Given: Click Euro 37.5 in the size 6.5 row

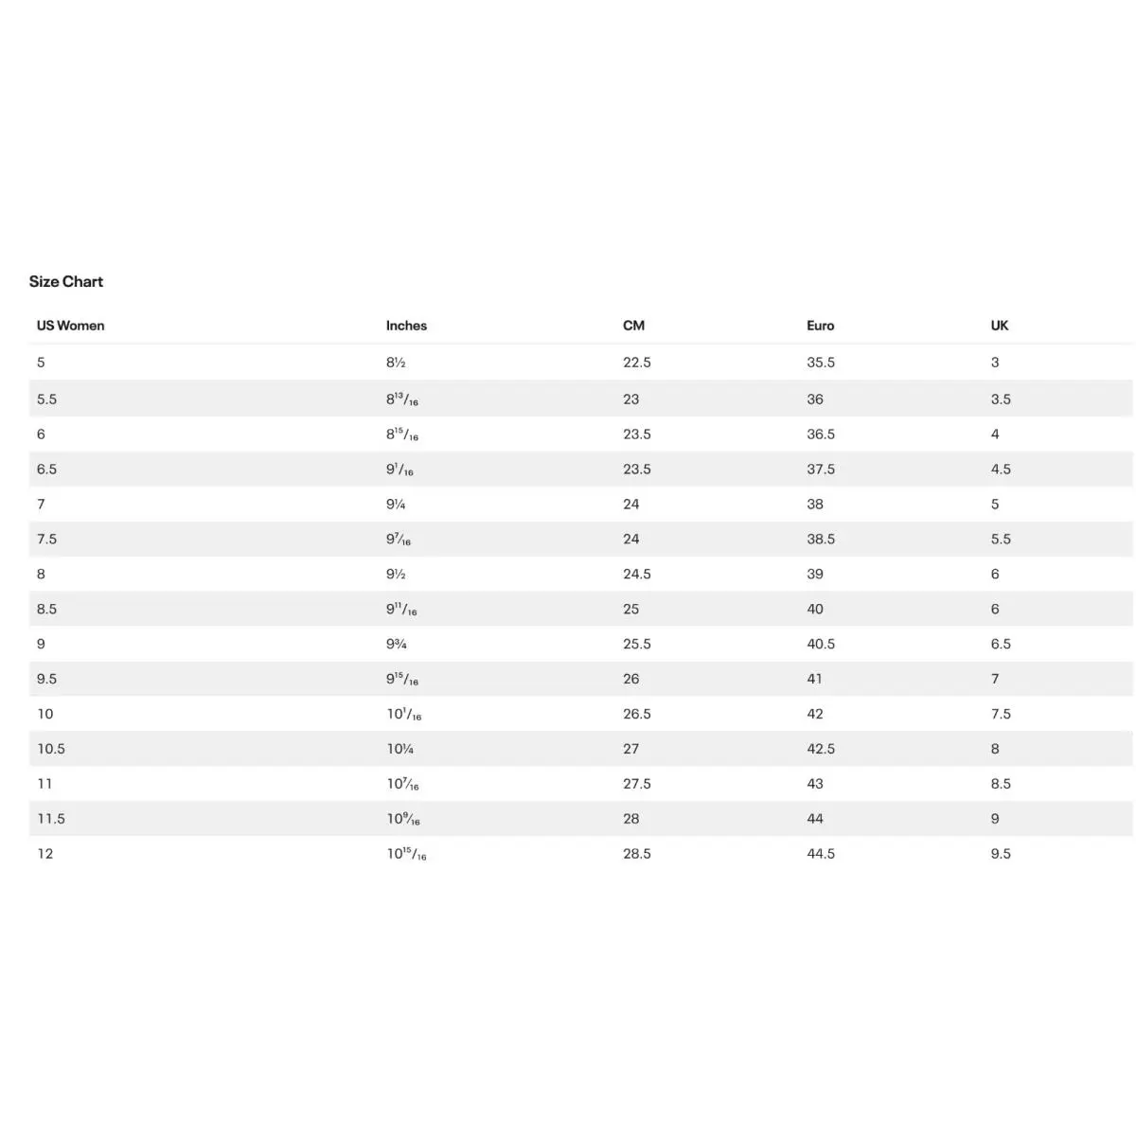Looking at the screenshot, I should [821, 470].
